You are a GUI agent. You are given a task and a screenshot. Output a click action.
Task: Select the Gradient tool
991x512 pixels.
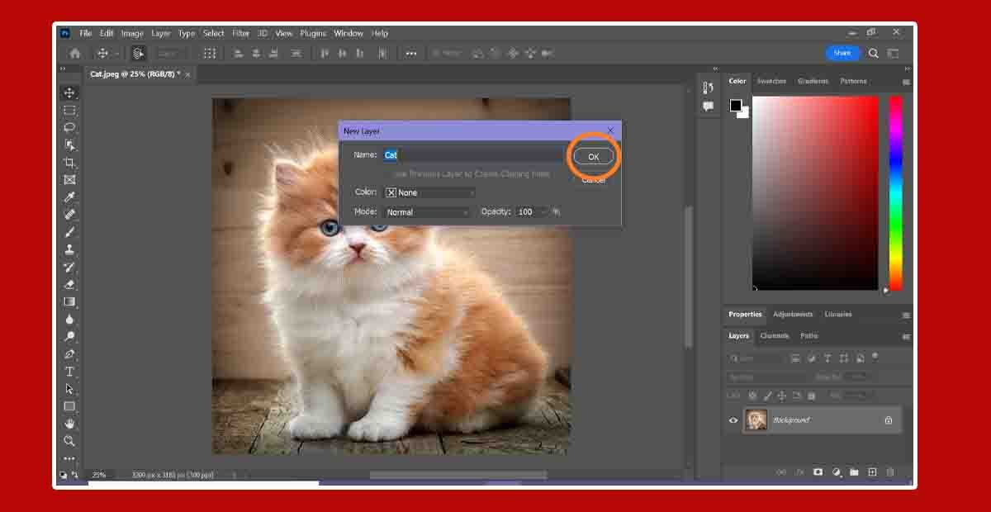(x=69, y=301)
